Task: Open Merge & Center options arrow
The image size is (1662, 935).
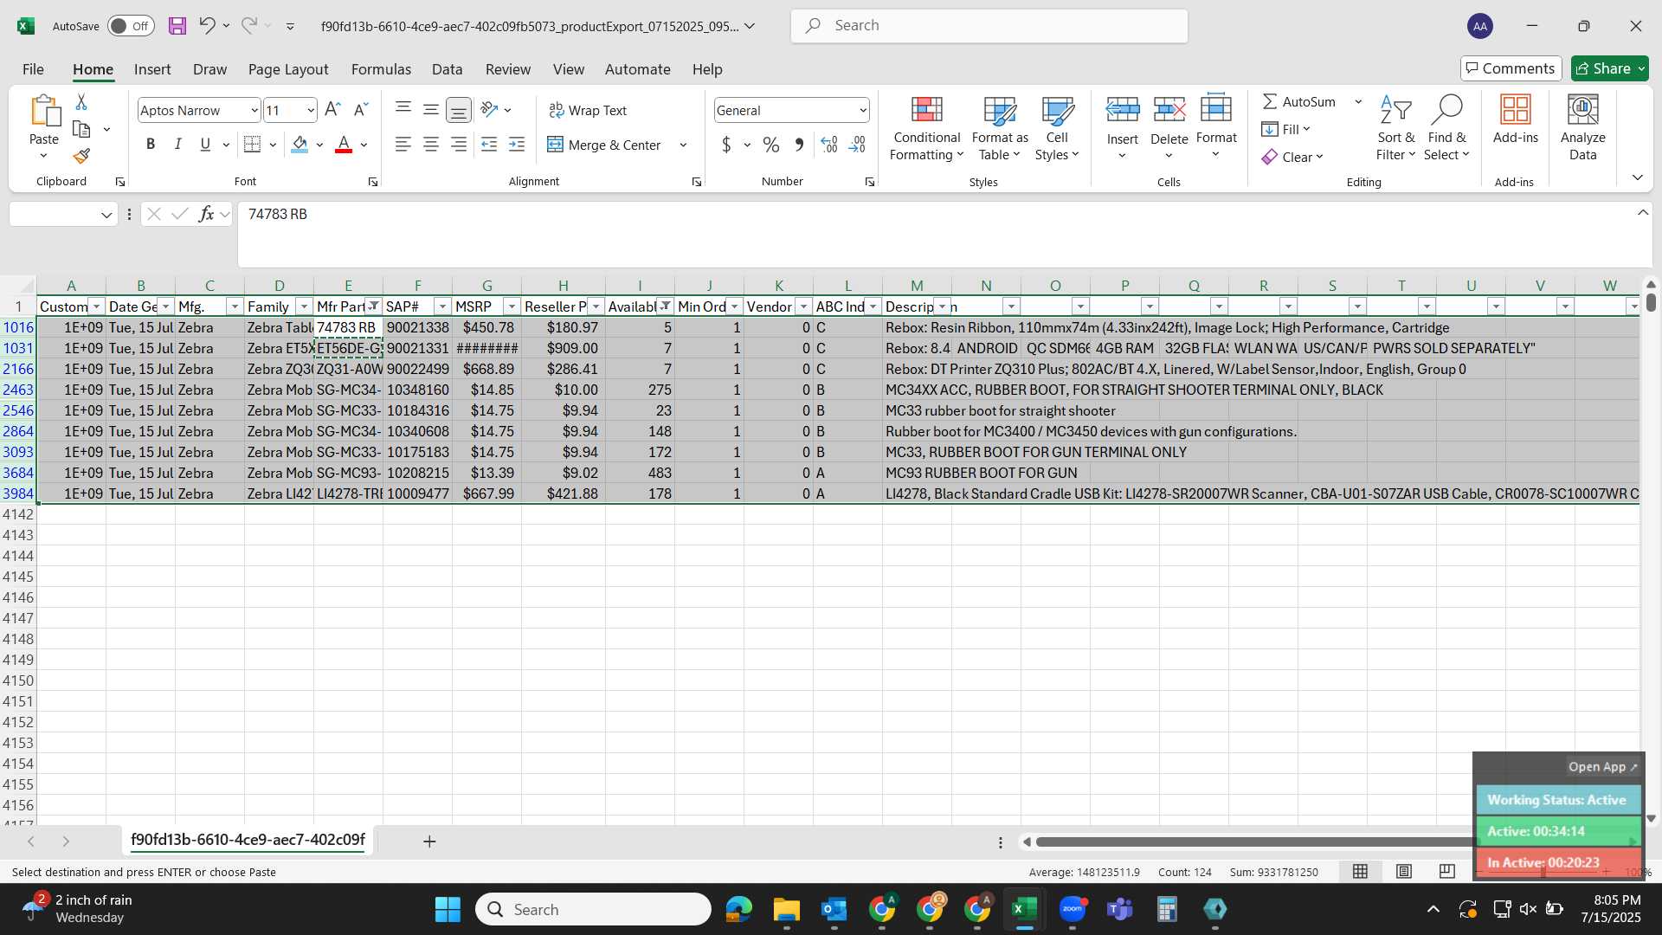Action: [683, 145]
